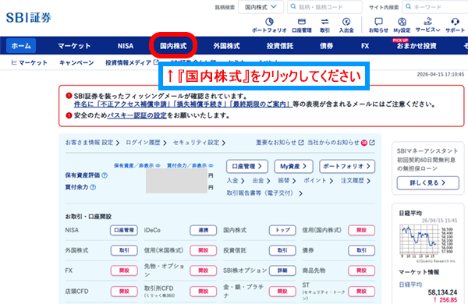Open the マーケット main menu
Screen dimensions: 468x304
point(74,46)
